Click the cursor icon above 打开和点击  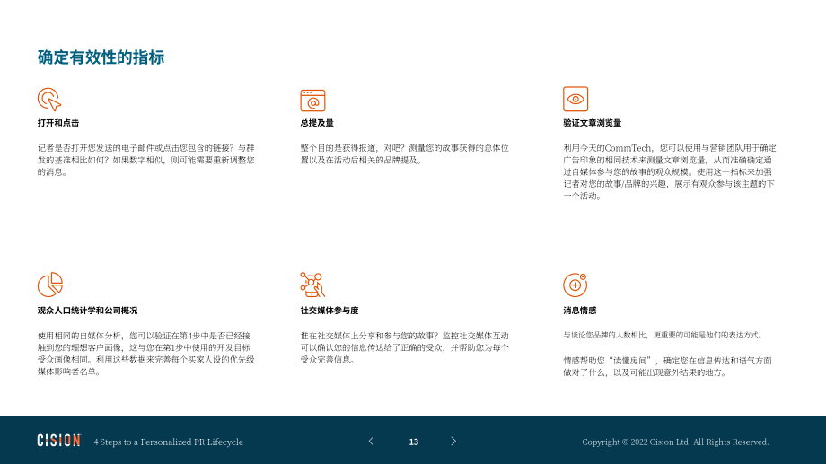click(x=49, y=99)
